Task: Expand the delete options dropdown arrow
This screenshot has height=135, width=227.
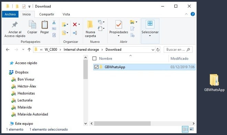Action: click(x=79, y=24)
